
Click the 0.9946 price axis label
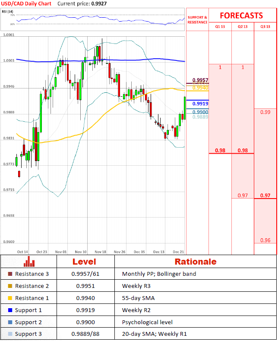9,86
